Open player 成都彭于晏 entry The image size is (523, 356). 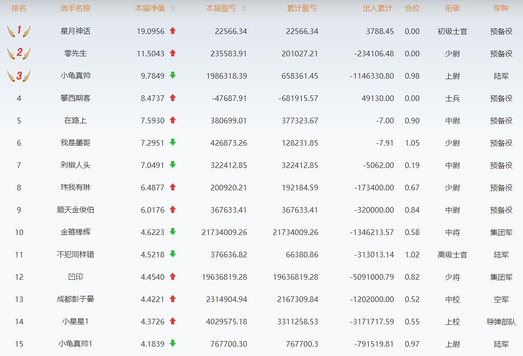coord(76,299)
